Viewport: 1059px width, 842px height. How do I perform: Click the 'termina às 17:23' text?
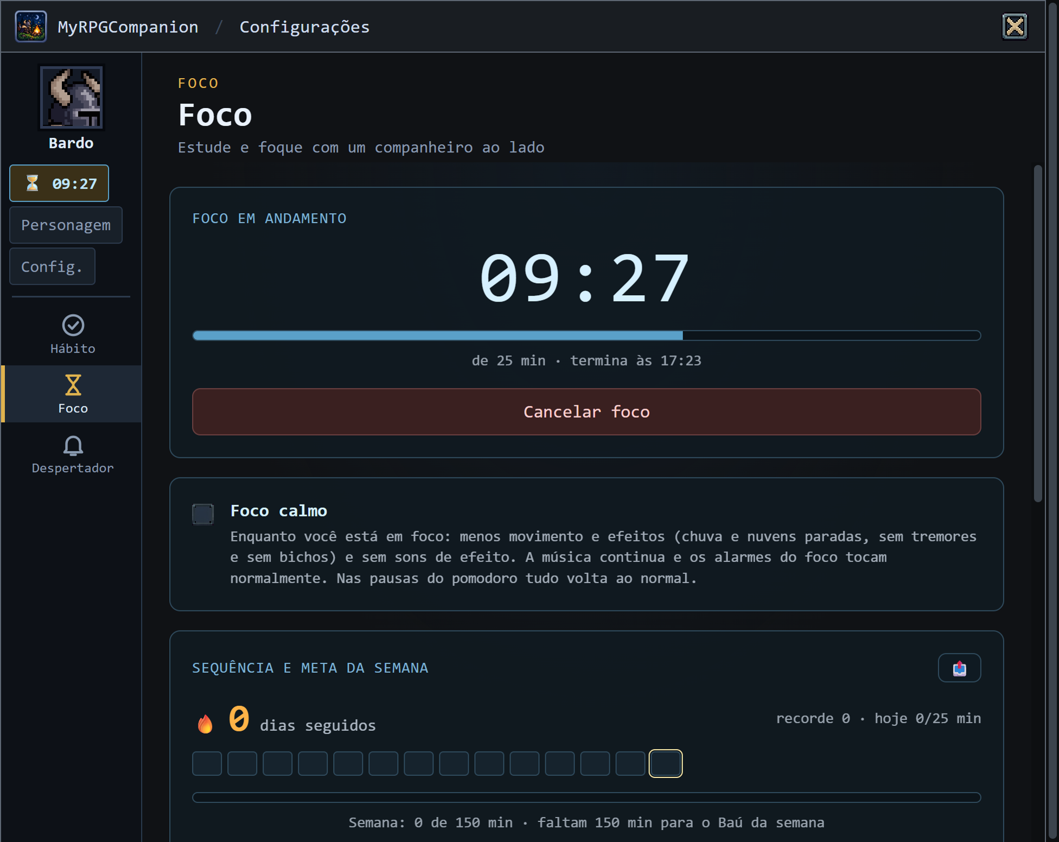click(635, 361)
